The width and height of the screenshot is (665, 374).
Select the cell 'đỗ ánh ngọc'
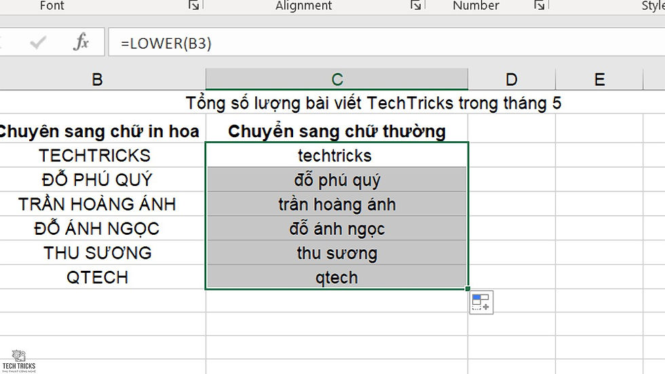[x=337, y=229]
